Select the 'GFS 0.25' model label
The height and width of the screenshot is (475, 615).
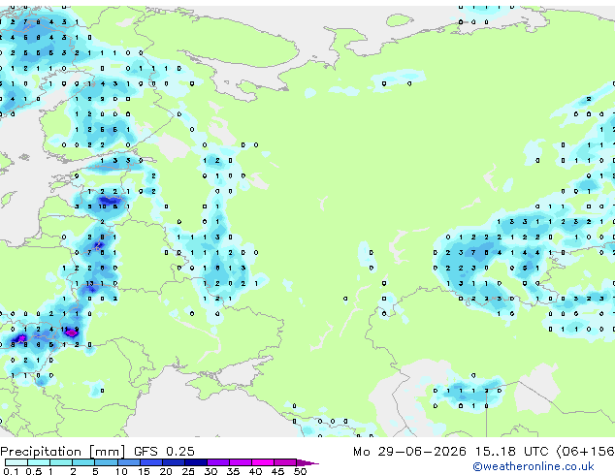(x=164, y=452)
